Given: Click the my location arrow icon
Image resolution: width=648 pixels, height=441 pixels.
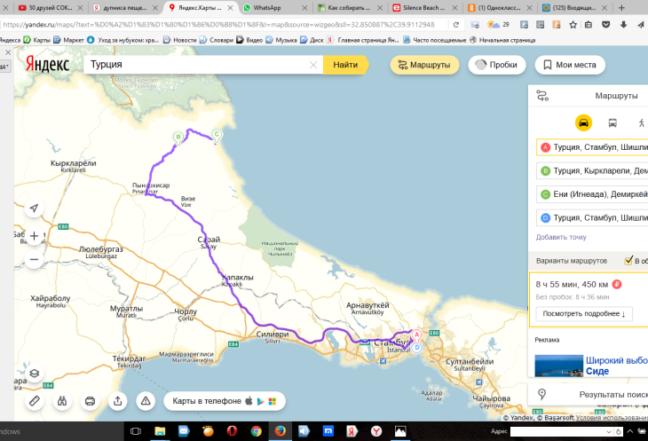Looking at the screenshot, I should coord(34,208).
